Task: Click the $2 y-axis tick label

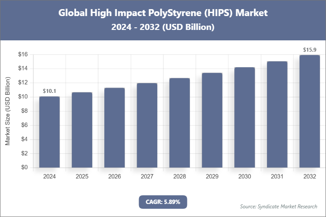Action: (24, 153)
